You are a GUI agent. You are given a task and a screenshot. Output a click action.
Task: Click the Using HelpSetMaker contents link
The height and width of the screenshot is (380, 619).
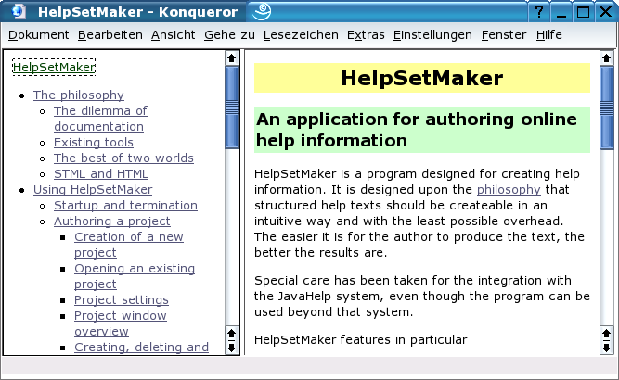click(x=93, y=190)
